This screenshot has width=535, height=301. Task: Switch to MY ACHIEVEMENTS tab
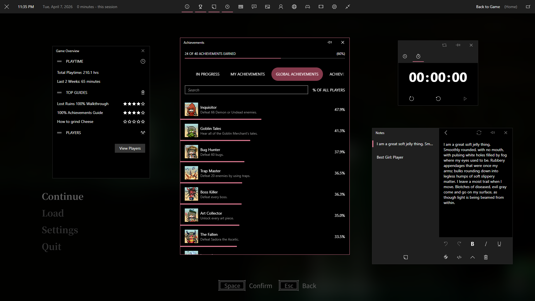[247, 74]
